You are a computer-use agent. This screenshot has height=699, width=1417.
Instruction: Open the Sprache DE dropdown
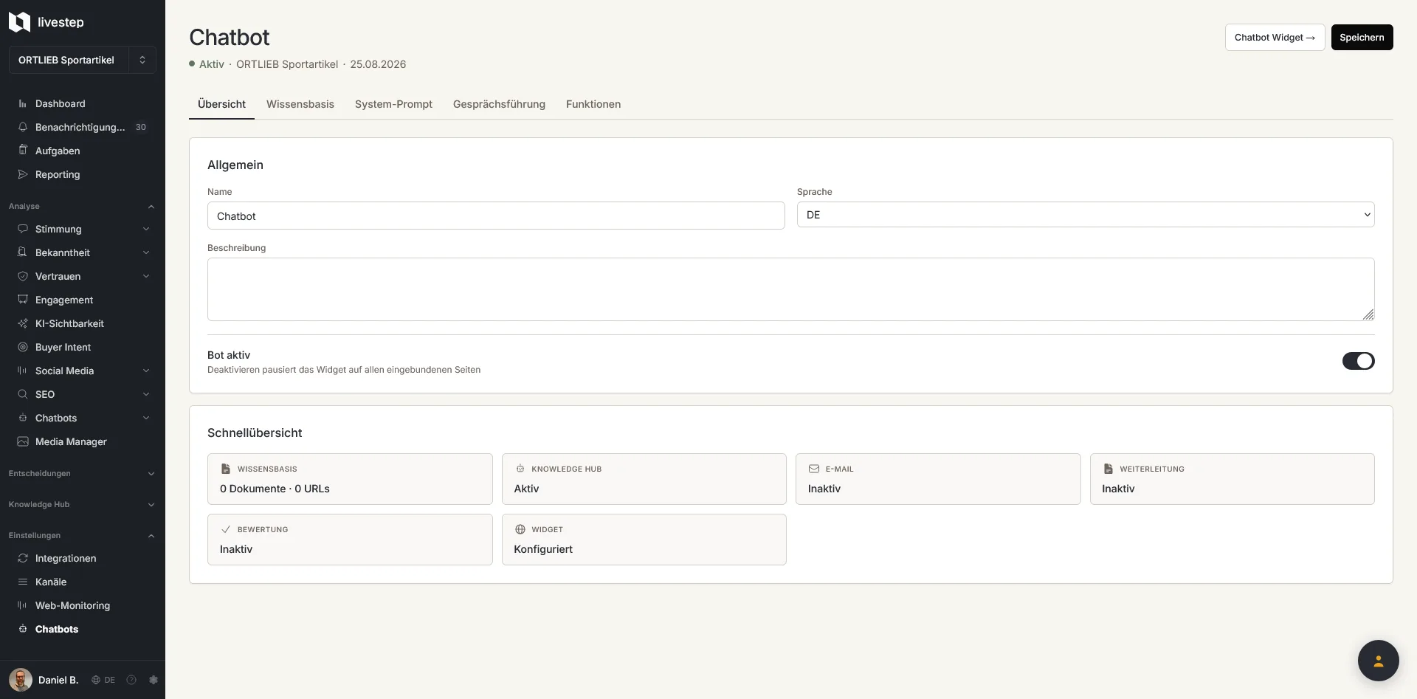[x=1086, y=215]
